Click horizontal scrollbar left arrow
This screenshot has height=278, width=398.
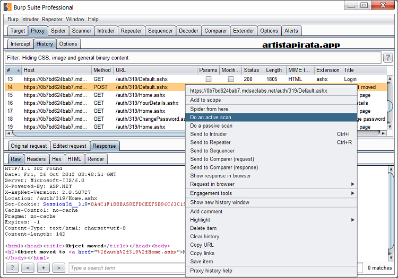pyautogui.click(x=8, y=133)
